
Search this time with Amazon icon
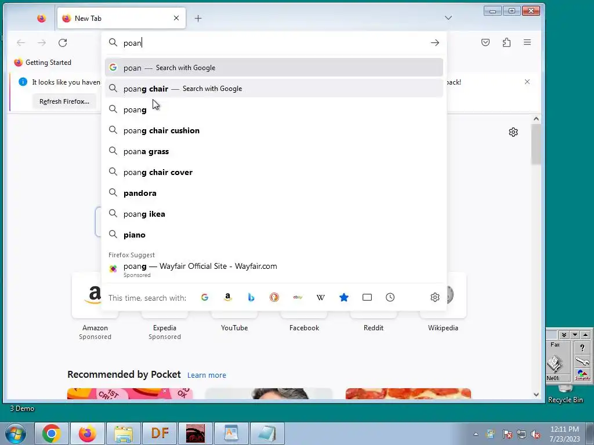coord(227,297)
